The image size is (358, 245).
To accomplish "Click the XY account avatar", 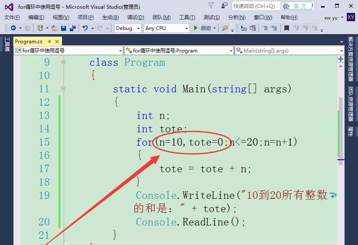I will pyautogui.click(x=351, y=17).
